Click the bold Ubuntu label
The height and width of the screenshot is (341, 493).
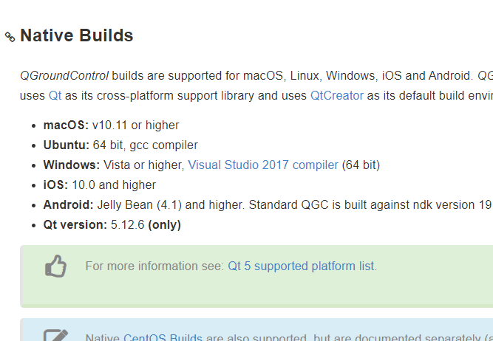[x=67, y=145]
